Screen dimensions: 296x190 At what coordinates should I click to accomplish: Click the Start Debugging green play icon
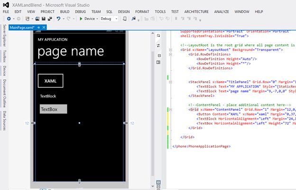[81, 19]
